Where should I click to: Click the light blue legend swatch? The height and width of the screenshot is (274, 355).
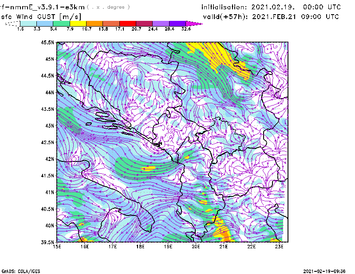click(45, 23)
